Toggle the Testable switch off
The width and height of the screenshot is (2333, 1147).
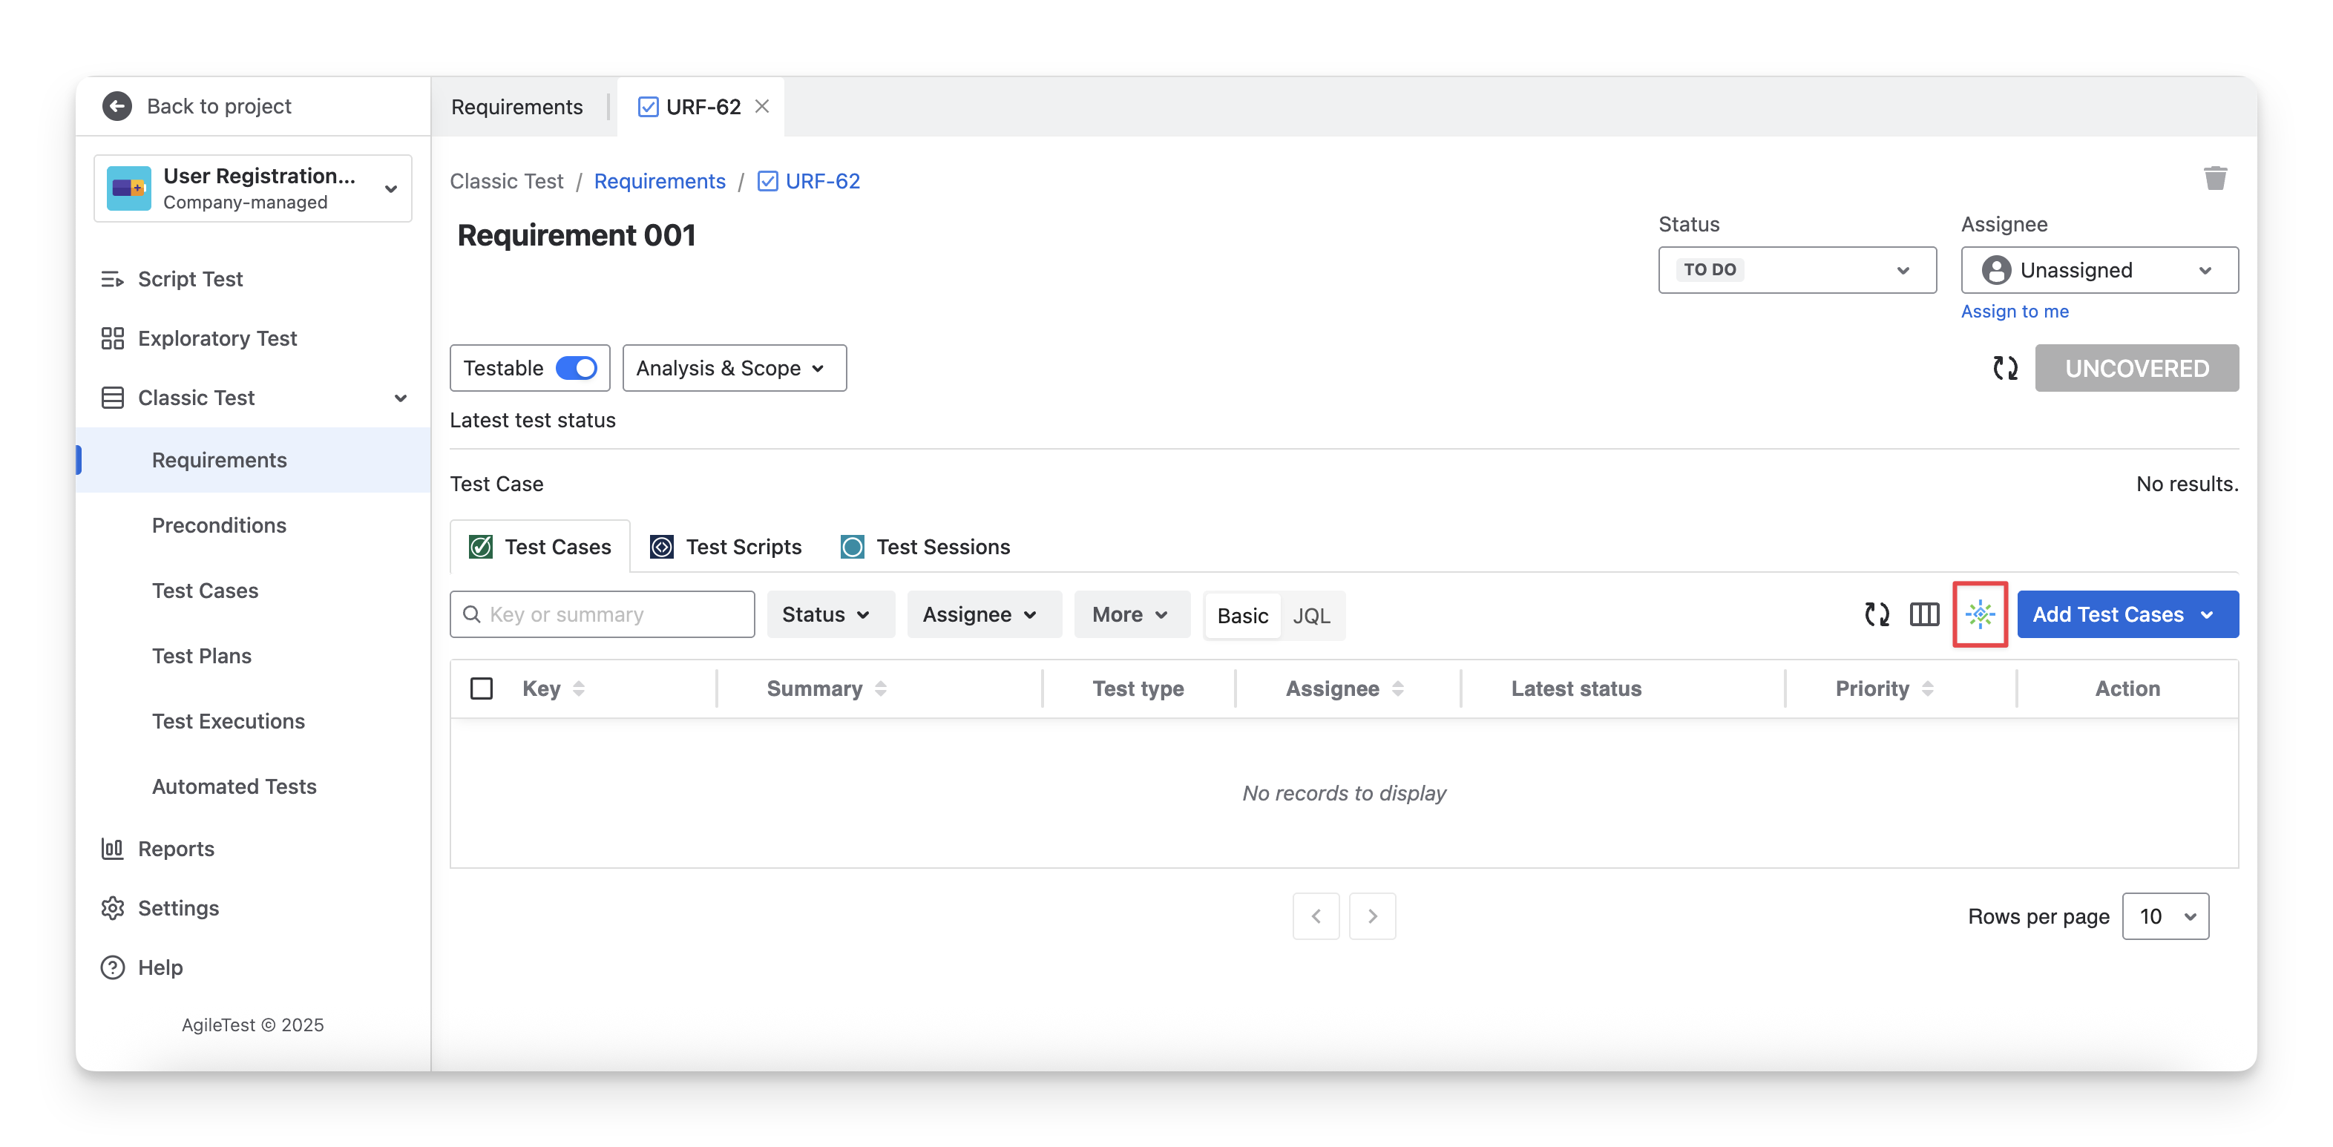[x=576, y=369]
